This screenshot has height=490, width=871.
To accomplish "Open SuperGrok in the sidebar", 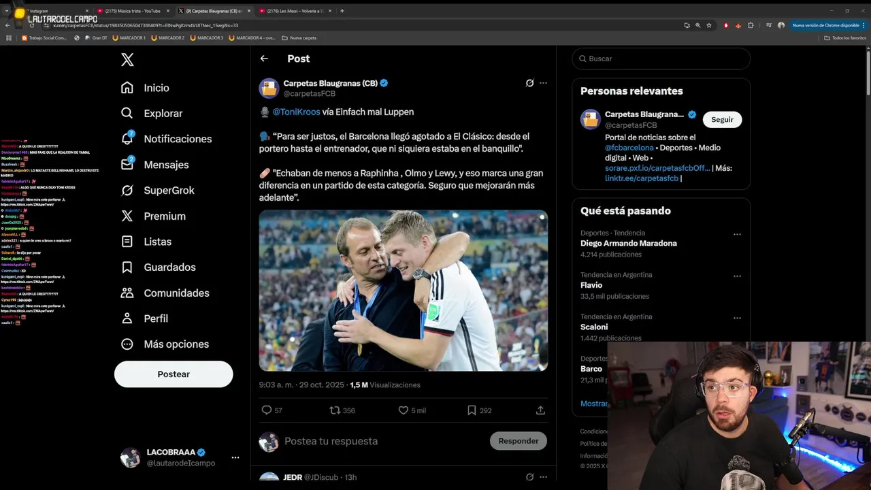I will pyautogui.click(x=157, y=191).
